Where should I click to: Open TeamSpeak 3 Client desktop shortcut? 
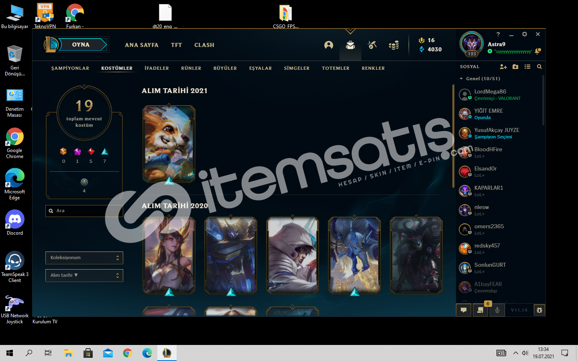15,267
